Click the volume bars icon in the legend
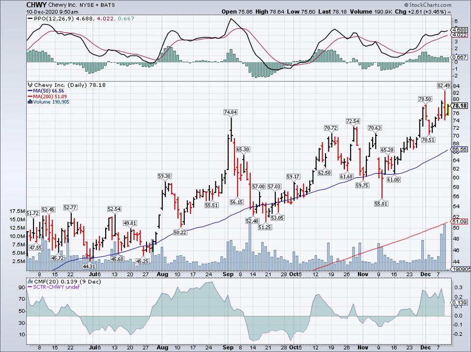 (x=30, y=102)
